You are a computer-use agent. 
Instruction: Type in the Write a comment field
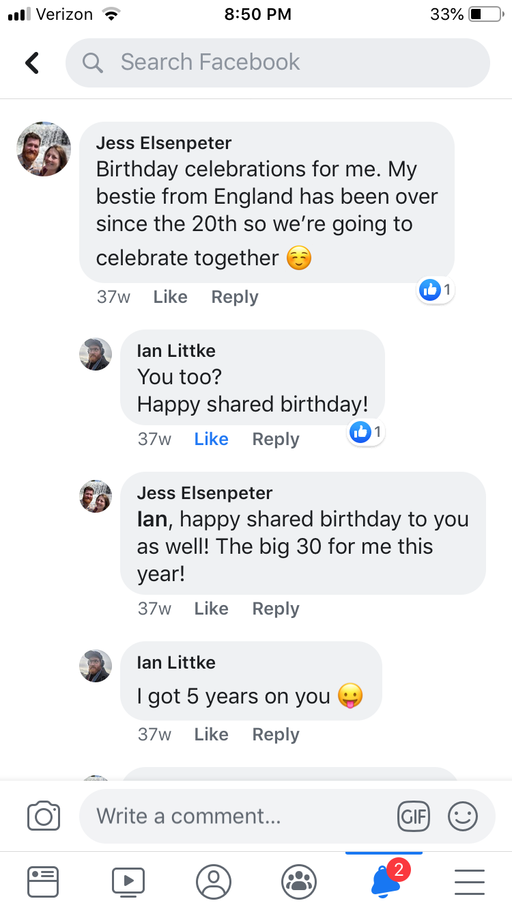[239, 816]
